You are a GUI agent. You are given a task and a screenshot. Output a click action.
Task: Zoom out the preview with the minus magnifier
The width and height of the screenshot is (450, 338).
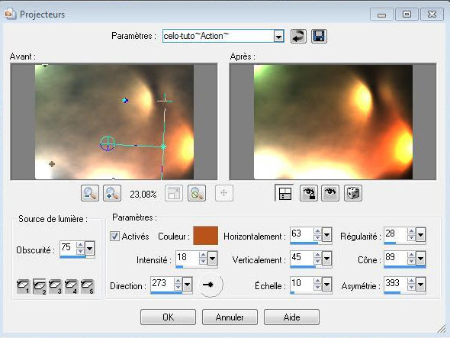(x=90, y=193)
